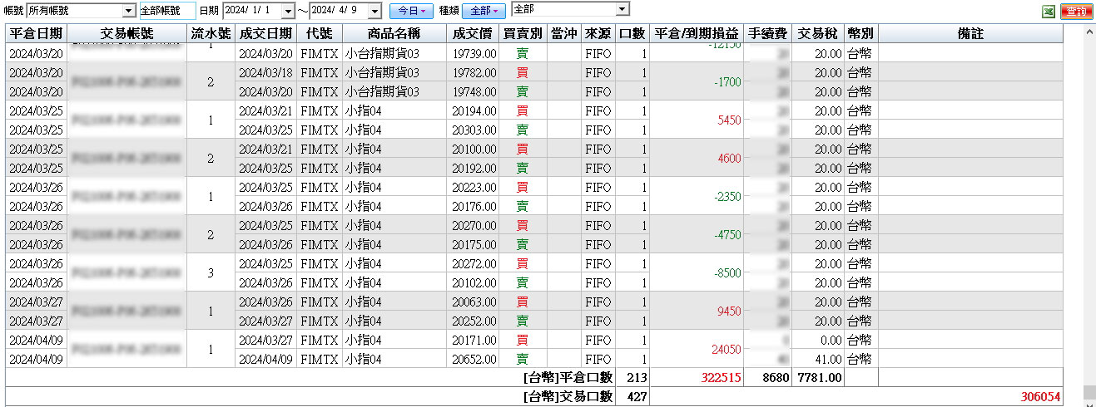Export the table with the Excel icon
Image resolution: width=1096 pixels, height=407 pixels.
coord(1049,11)
